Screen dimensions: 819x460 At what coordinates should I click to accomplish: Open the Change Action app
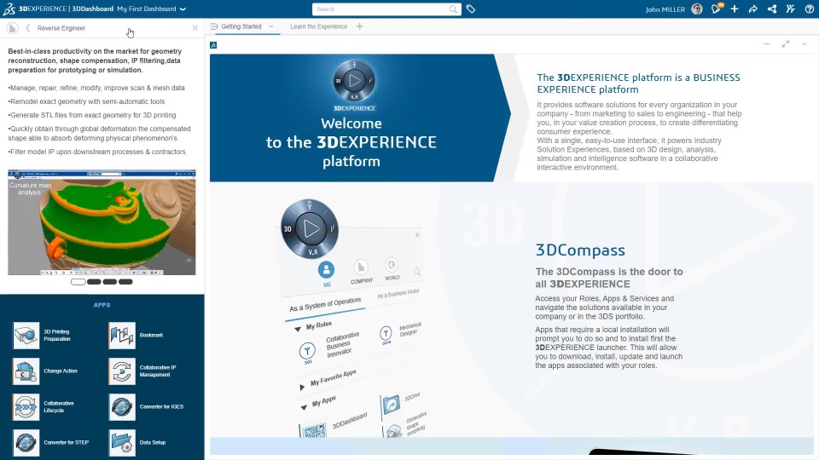pyautogui.click(x=26, y=371)
